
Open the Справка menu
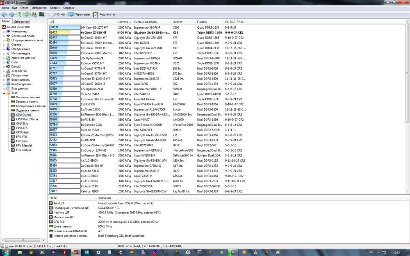(x=69, y=8)
